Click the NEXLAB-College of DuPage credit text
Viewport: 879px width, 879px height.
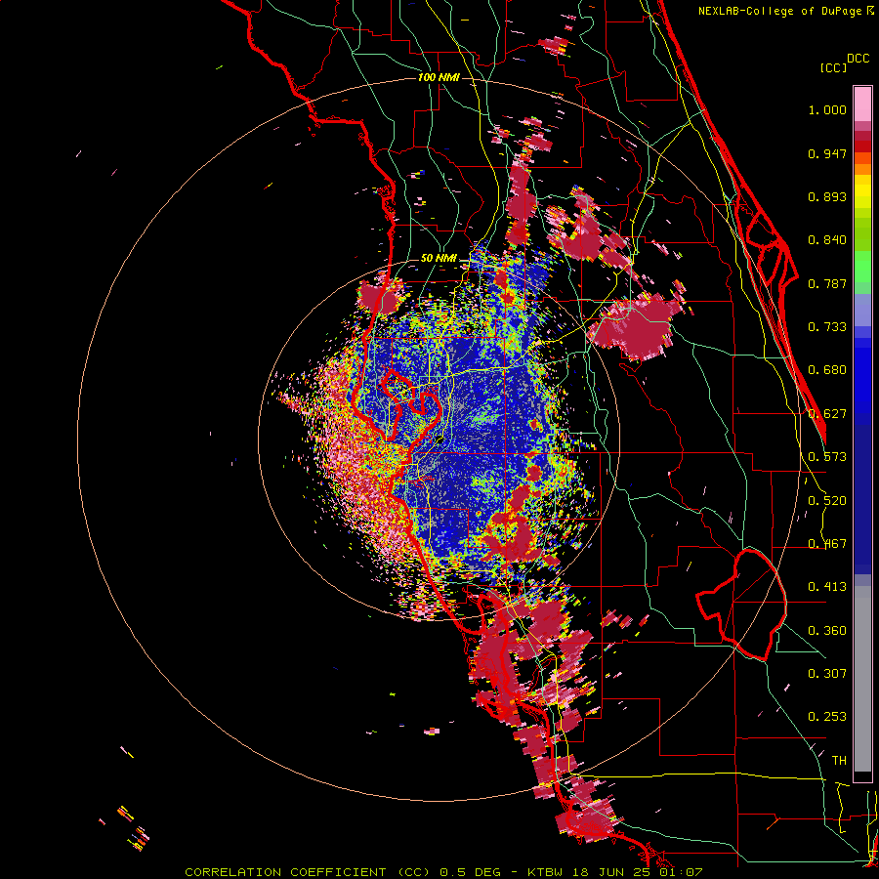pos(781,11)
